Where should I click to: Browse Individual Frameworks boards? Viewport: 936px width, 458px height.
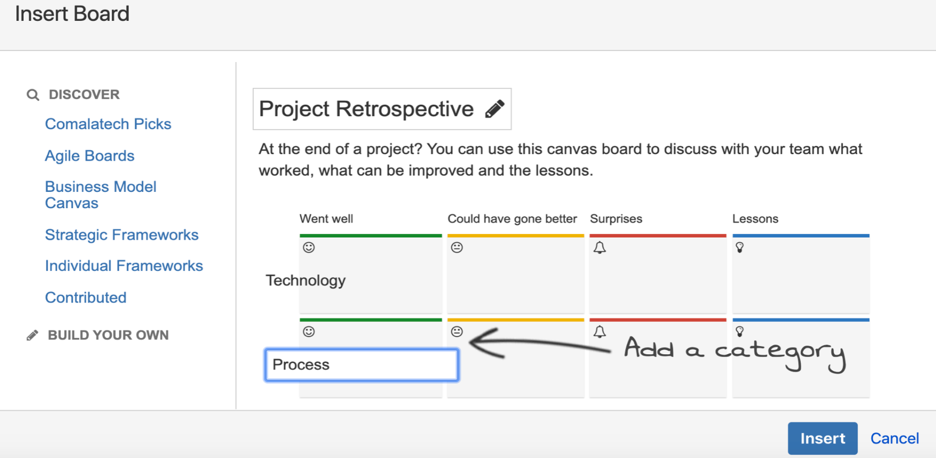[x=124, y=266]
